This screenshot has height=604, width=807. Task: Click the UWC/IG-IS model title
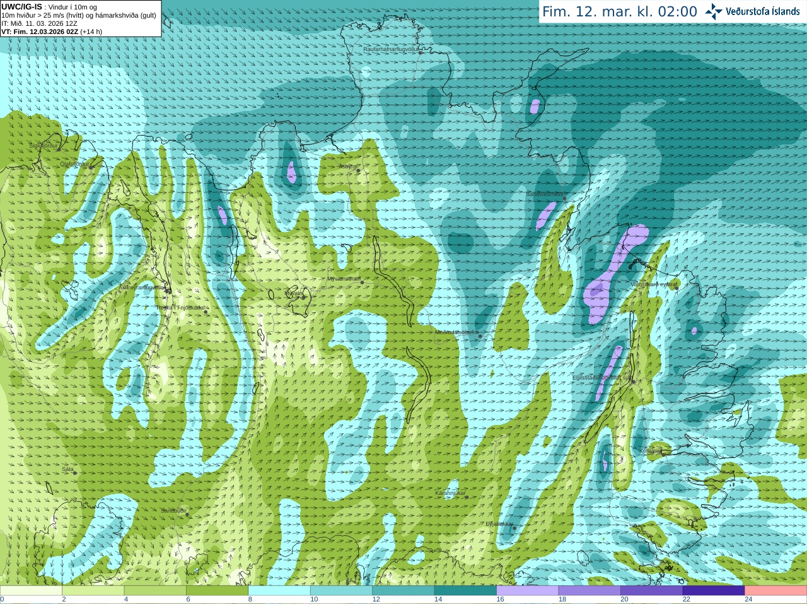pos(21,6)
